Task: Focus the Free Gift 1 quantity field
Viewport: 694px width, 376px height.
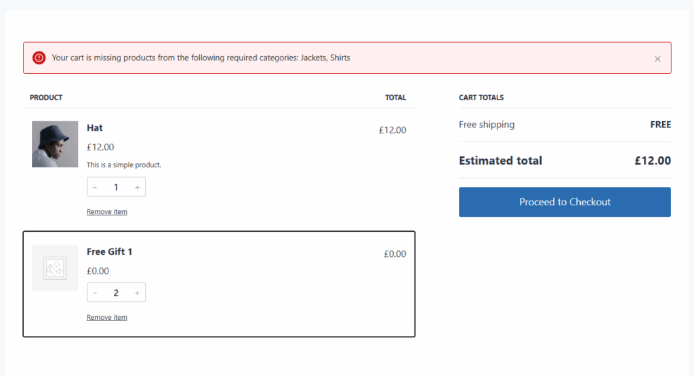Action: tap(116, 293)
